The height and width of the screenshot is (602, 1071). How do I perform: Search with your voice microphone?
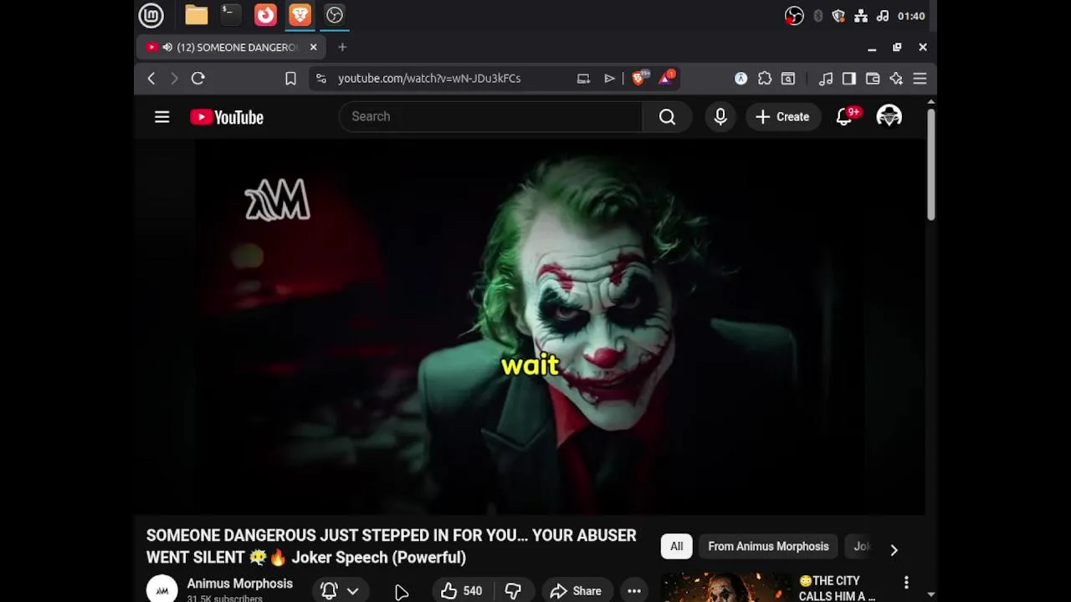pyautogui.click(x=720, y=117)
